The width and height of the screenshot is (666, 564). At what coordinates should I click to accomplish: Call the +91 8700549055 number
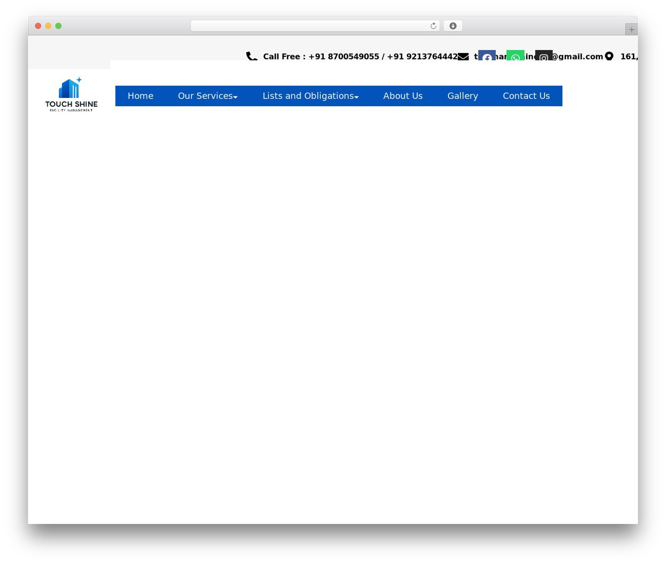tap(344, 56)
